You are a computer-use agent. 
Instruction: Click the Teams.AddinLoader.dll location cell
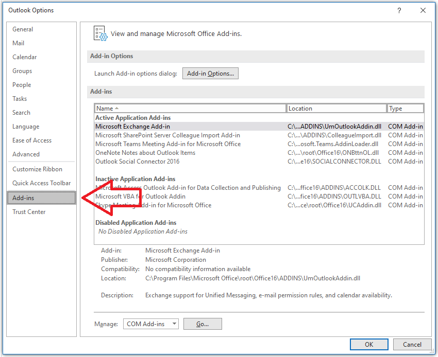pyautogui.click(x=333, y=144)
